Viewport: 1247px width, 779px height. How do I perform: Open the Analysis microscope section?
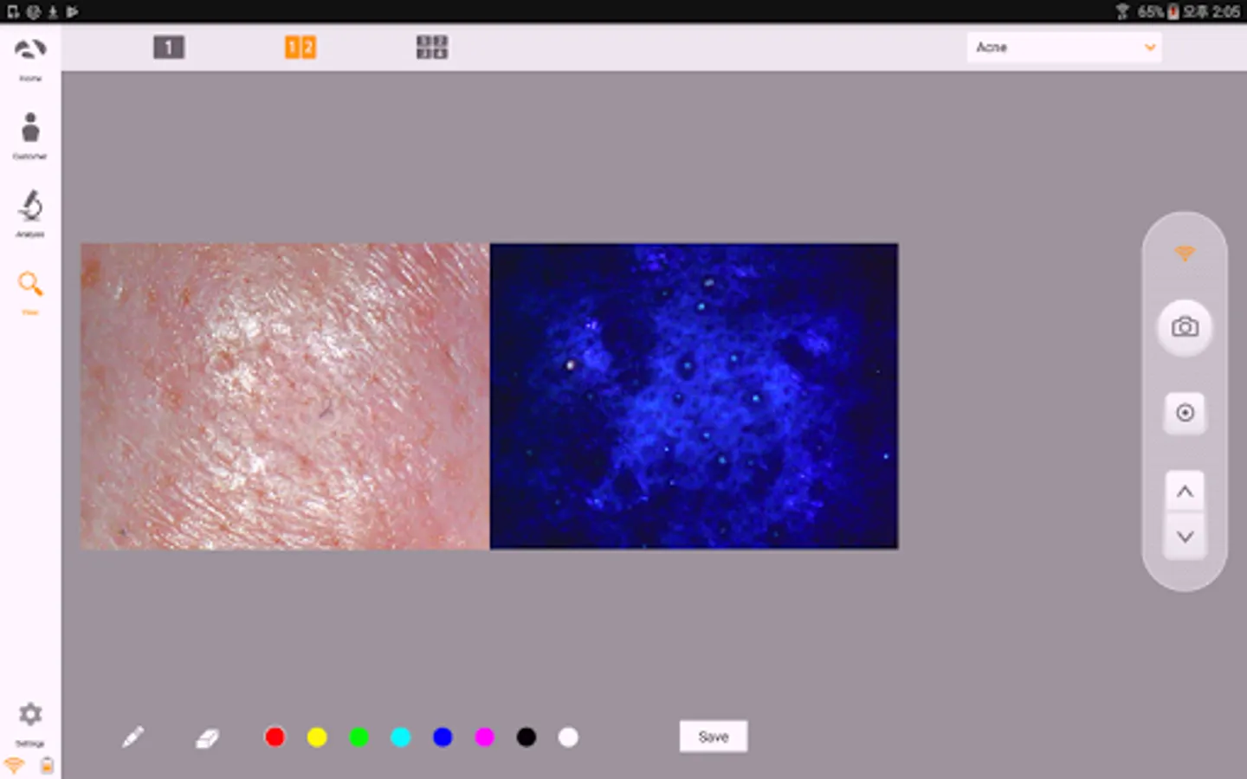pos(30,213)
